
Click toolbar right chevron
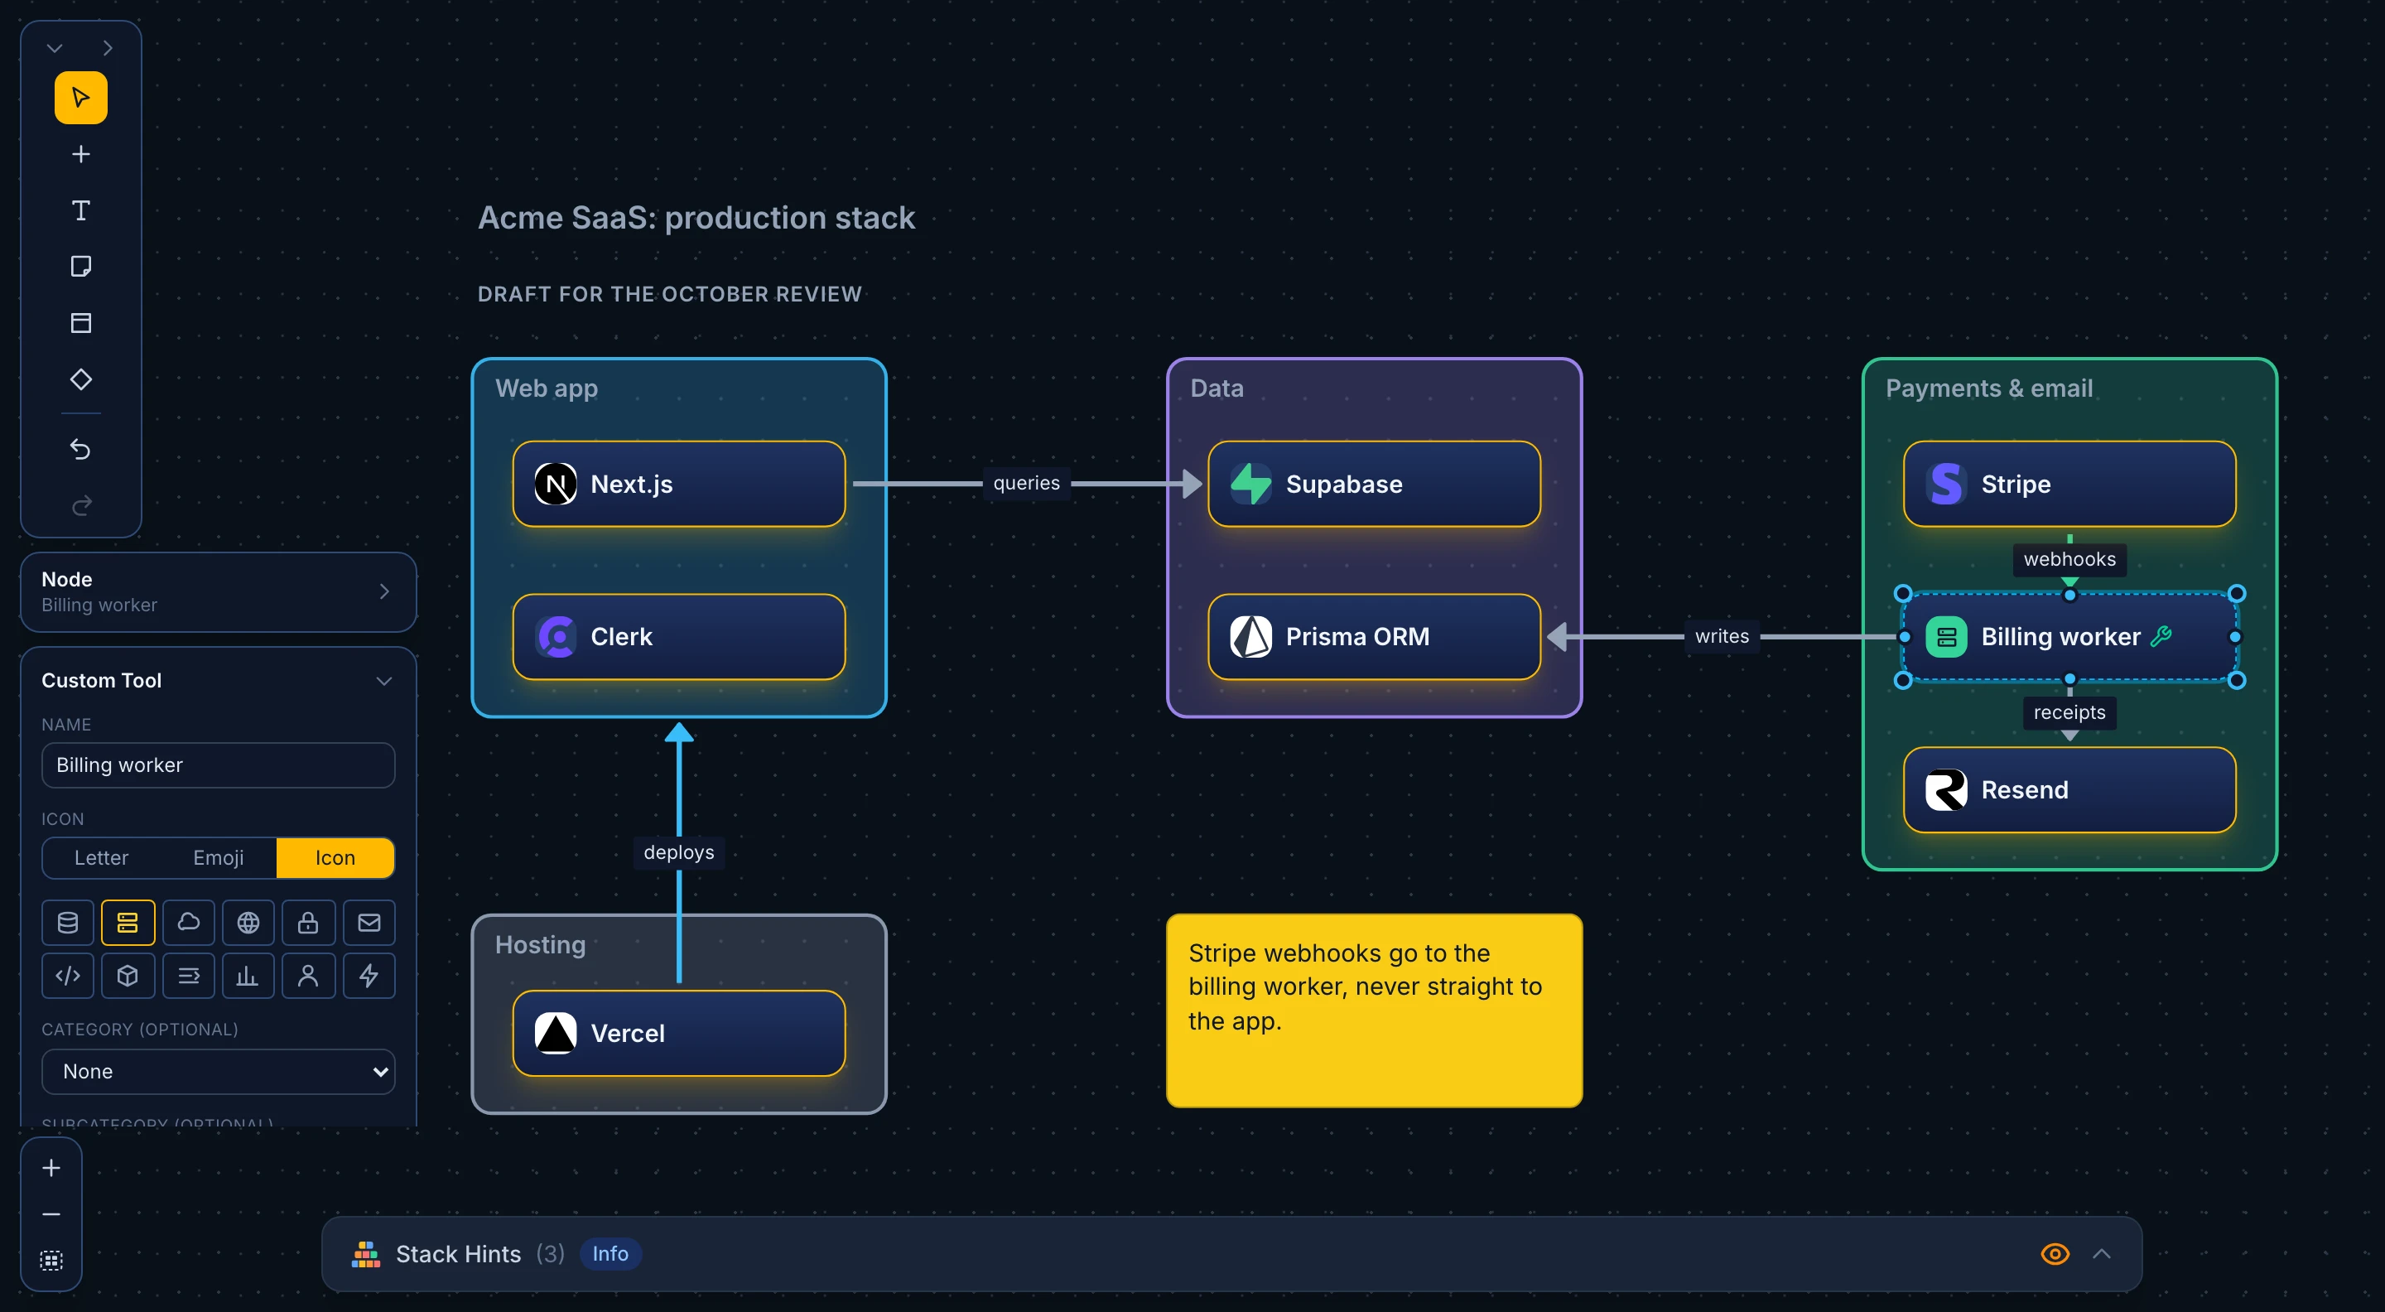pyautogui.click(x=108, y=48)
